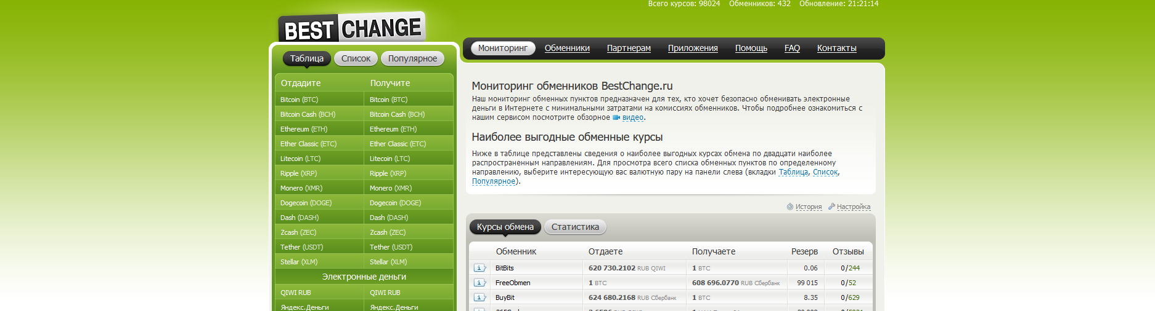Open FreeObmen reviews count 0/52

(x=848, y=283)
